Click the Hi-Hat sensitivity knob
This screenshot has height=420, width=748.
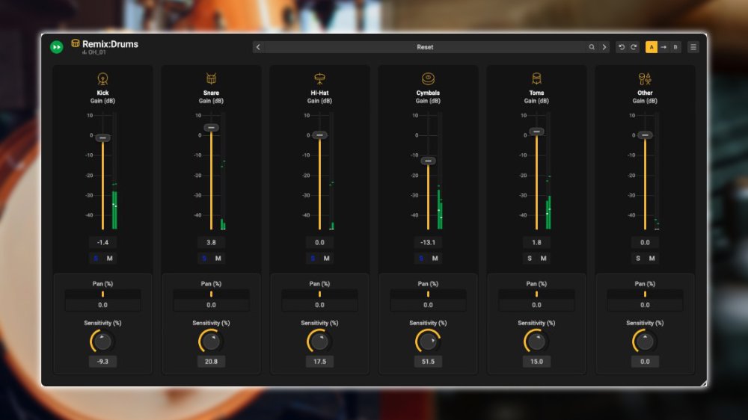(x=319, y=342)
